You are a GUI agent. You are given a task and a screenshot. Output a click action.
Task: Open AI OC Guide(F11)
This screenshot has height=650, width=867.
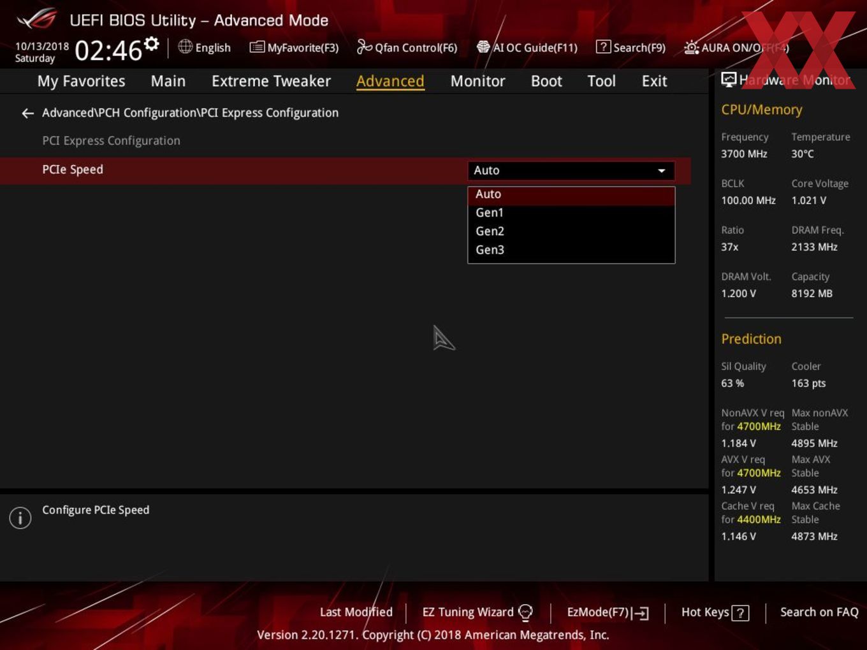click(x=527, y=47)
